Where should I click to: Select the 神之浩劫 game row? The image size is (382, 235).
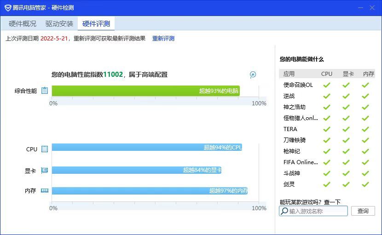327,107
